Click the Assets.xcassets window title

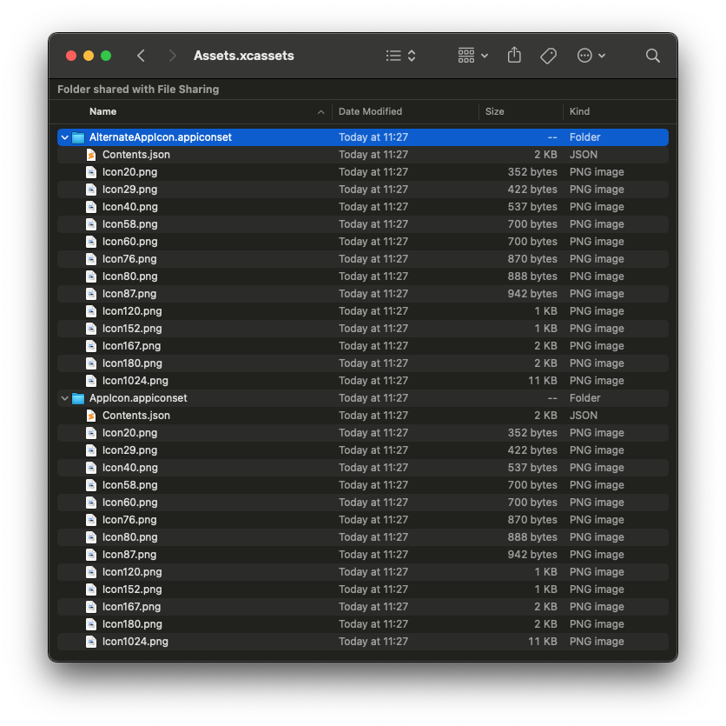[x=244, y=56]
